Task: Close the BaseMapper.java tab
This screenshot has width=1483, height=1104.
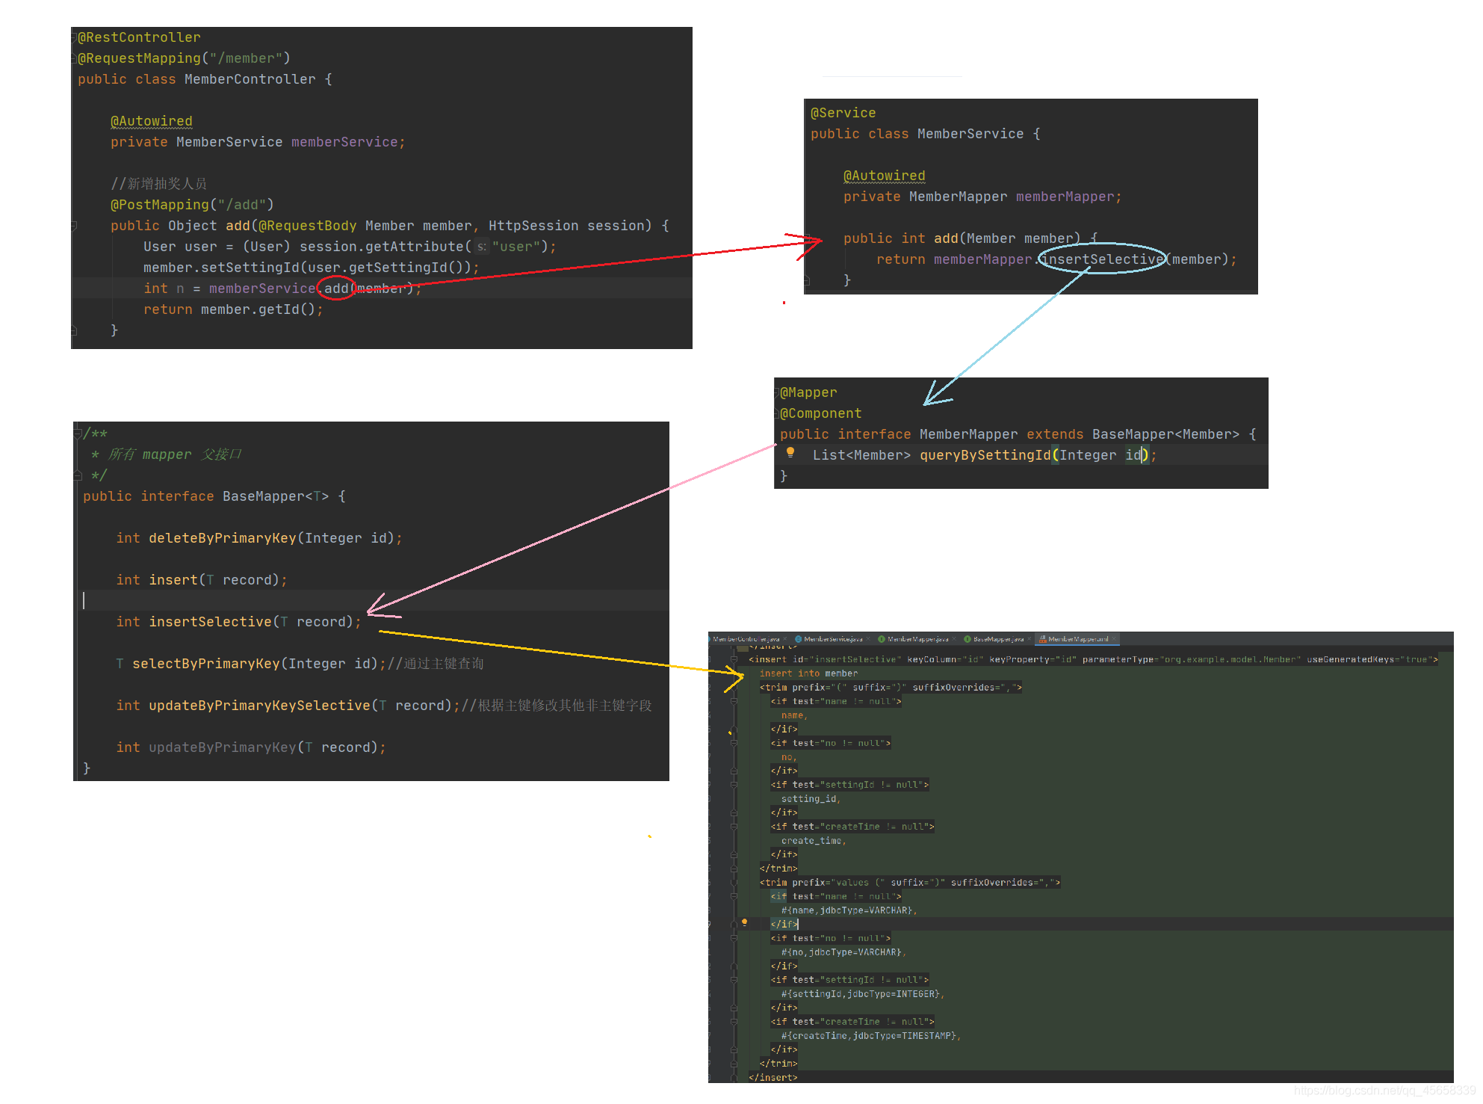Action: (1030, 639)
